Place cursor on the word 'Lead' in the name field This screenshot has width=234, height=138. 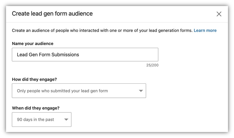[x=22, y=55]
